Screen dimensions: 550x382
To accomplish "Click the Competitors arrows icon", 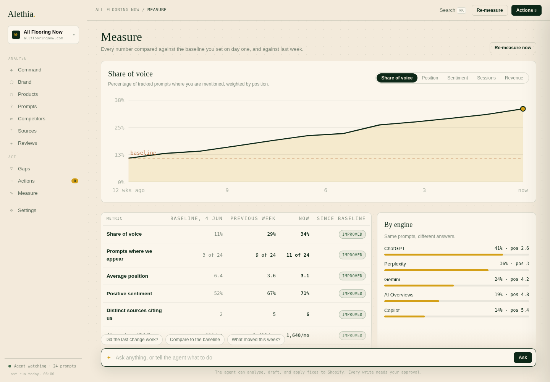I will [11, 119].
